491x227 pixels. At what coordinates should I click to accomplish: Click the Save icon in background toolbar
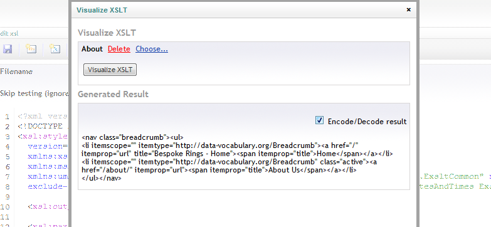[8, 49]
